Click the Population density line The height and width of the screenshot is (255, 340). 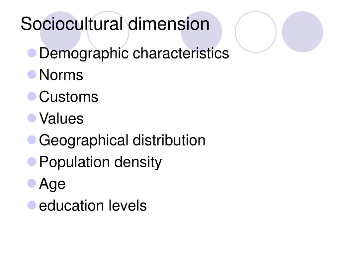pos(100,162)
